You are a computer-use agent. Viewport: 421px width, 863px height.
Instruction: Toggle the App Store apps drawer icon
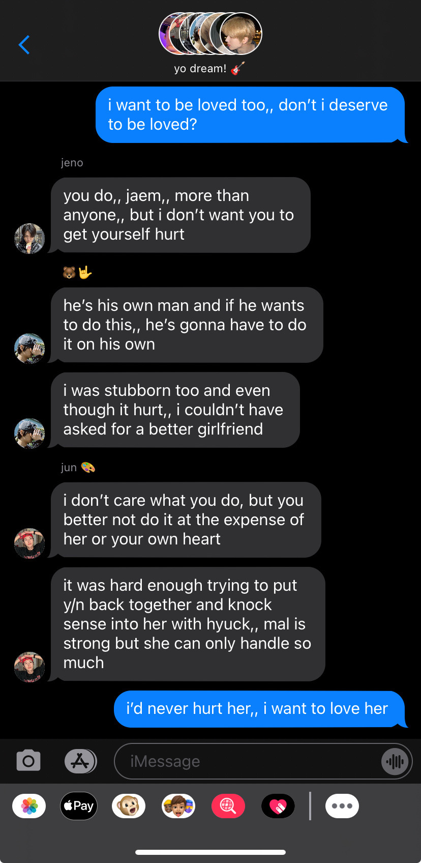pyautogui.click(x=80, y=761)
